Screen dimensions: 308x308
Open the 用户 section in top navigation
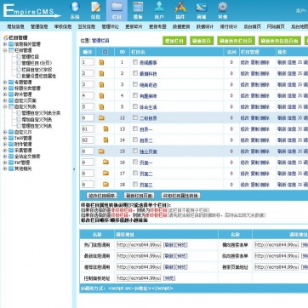(x=159, y=10)
